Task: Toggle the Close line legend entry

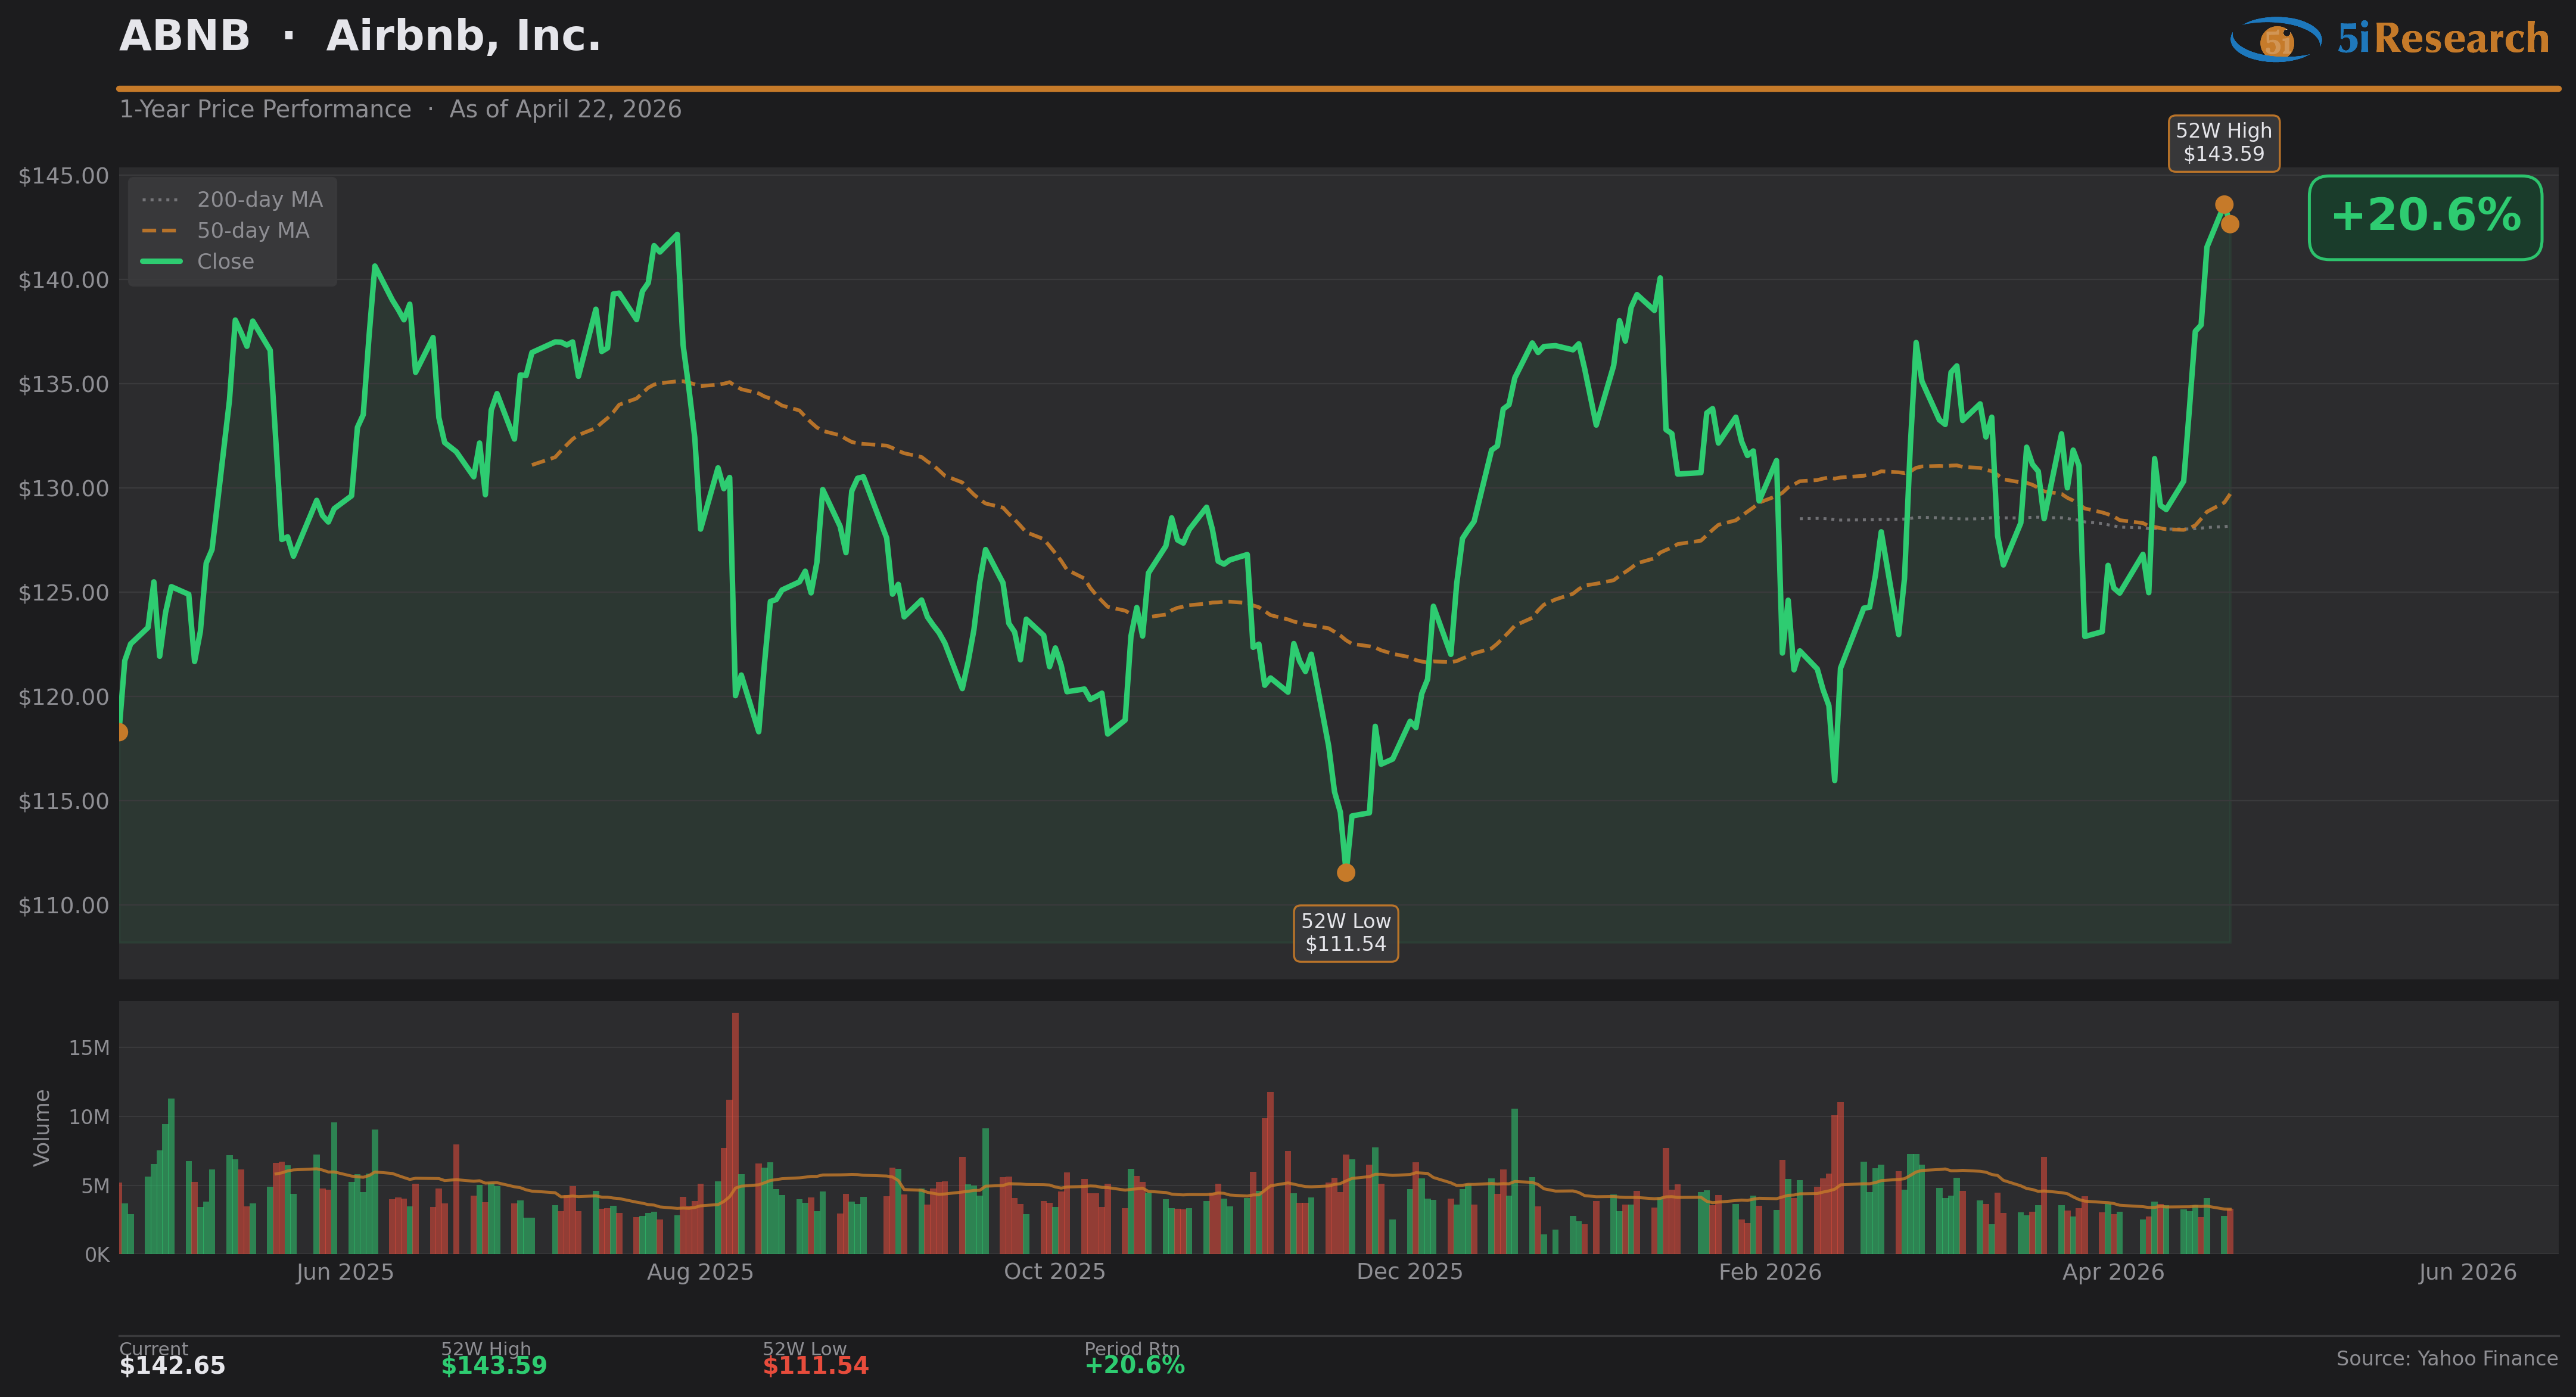Action: (x=225, y=262)
